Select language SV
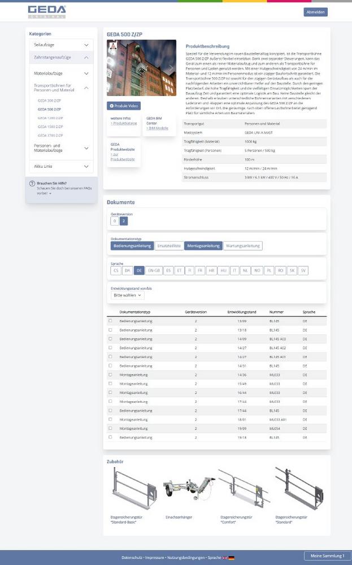This screenshot has height=565, width=352. (x=303, y=271)
